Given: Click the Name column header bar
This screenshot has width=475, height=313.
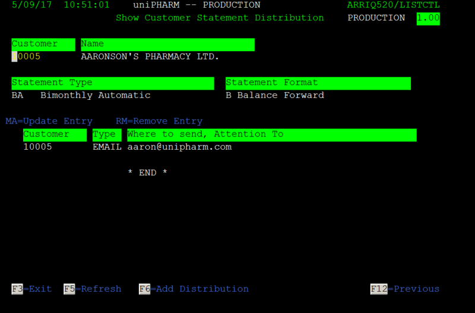Looking at the screenshot, I should click(167, 45).
